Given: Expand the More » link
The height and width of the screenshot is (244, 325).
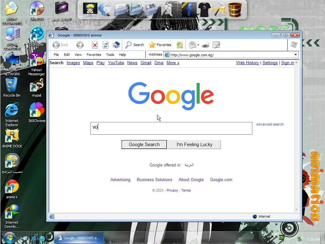Looking at the screenshot, I should tap(173, 63).
